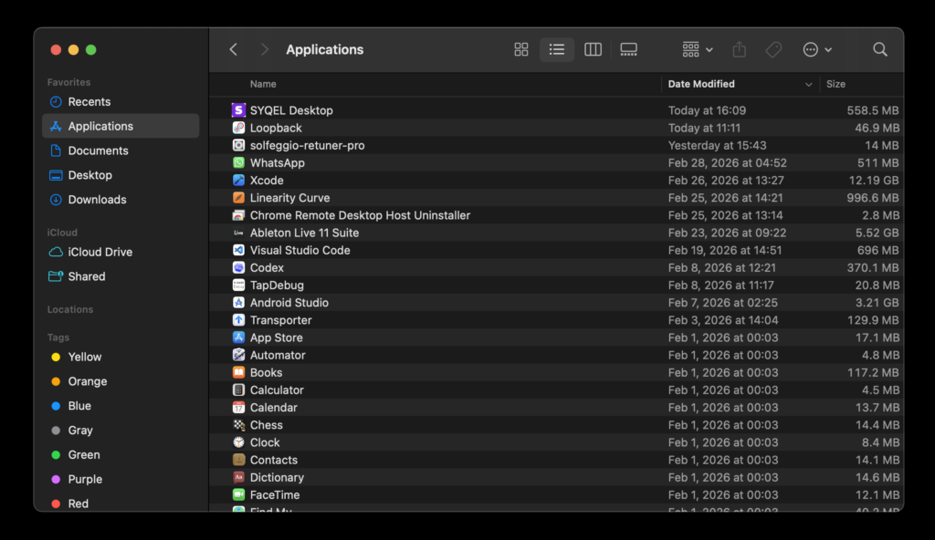The image size is (935, 540).
Task: Go back with the back arrow
Action: 234,50
